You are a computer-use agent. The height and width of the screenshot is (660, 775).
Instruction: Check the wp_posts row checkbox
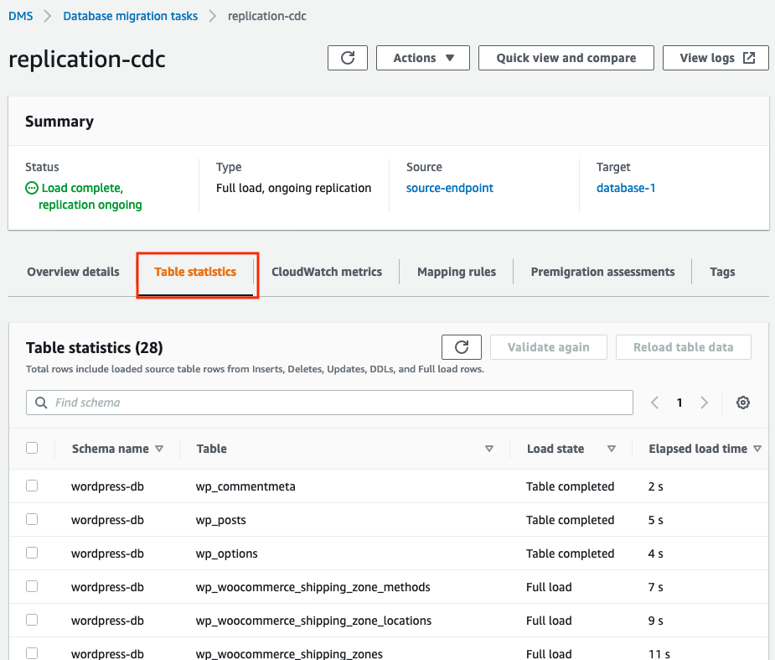(32, 519)
